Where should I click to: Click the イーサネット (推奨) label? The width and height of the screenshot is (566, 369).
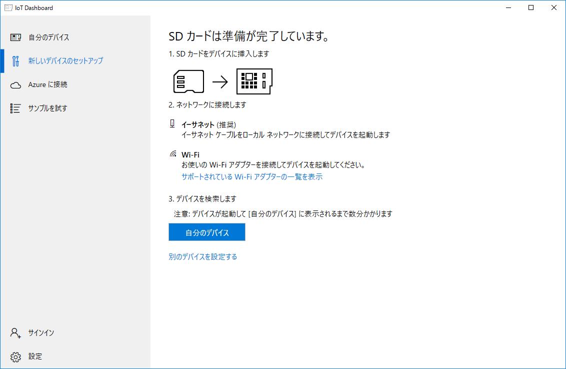208,124
